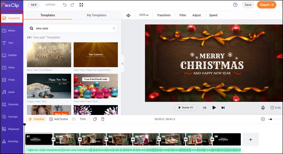Open the help question mark icon
This screenshot has height=154, width=283.
[x=235, y=5]
